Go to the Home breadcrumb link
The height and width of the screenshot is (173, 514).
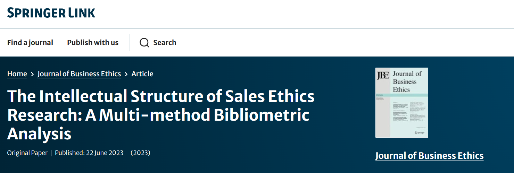17,74
